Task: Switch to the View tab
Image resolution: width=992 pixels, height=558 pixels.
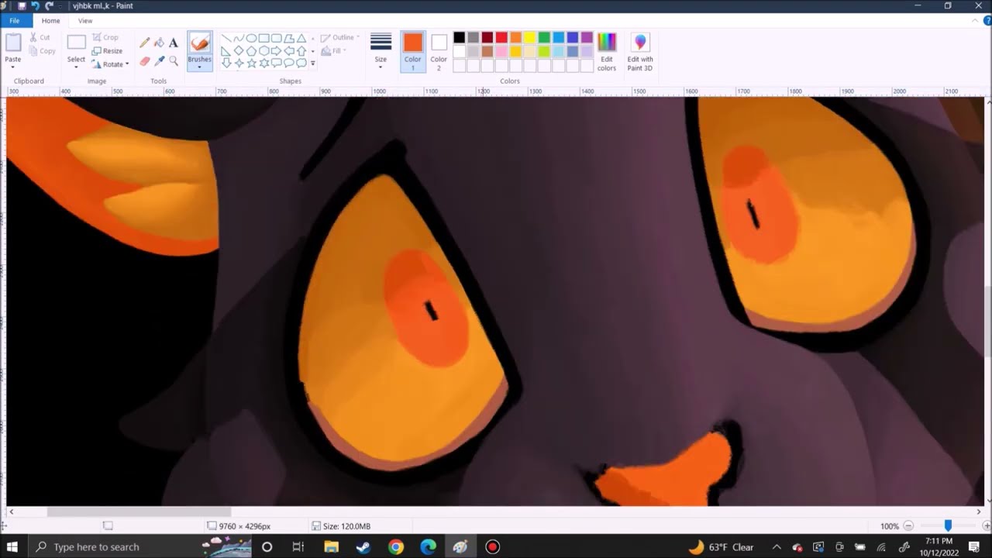Action: (85, 21)
